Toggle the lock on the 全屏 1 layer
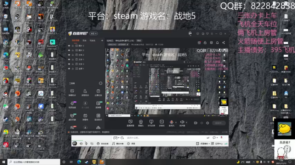Image resolution: width=295 pixels, height=165 pixels. (x=73, y=69)
